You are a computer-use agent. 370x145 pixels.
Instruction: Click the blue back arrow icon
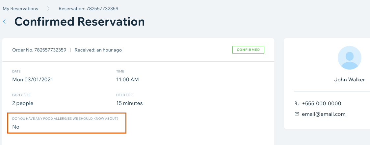point(4,22)
